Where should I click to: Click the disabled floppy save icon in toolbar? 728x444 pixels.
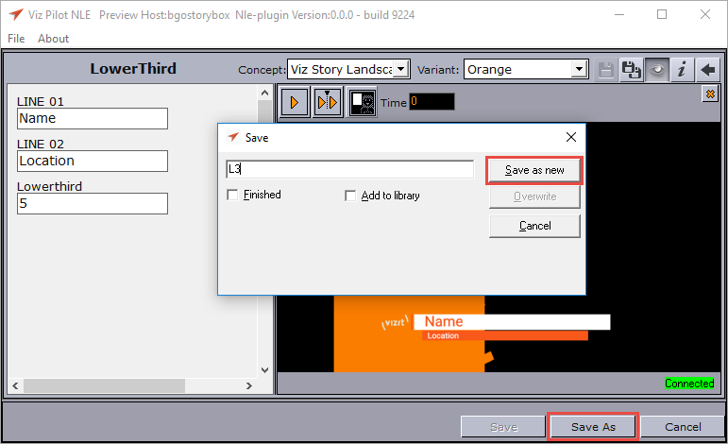pyautogui.click(x=605, y=70)
